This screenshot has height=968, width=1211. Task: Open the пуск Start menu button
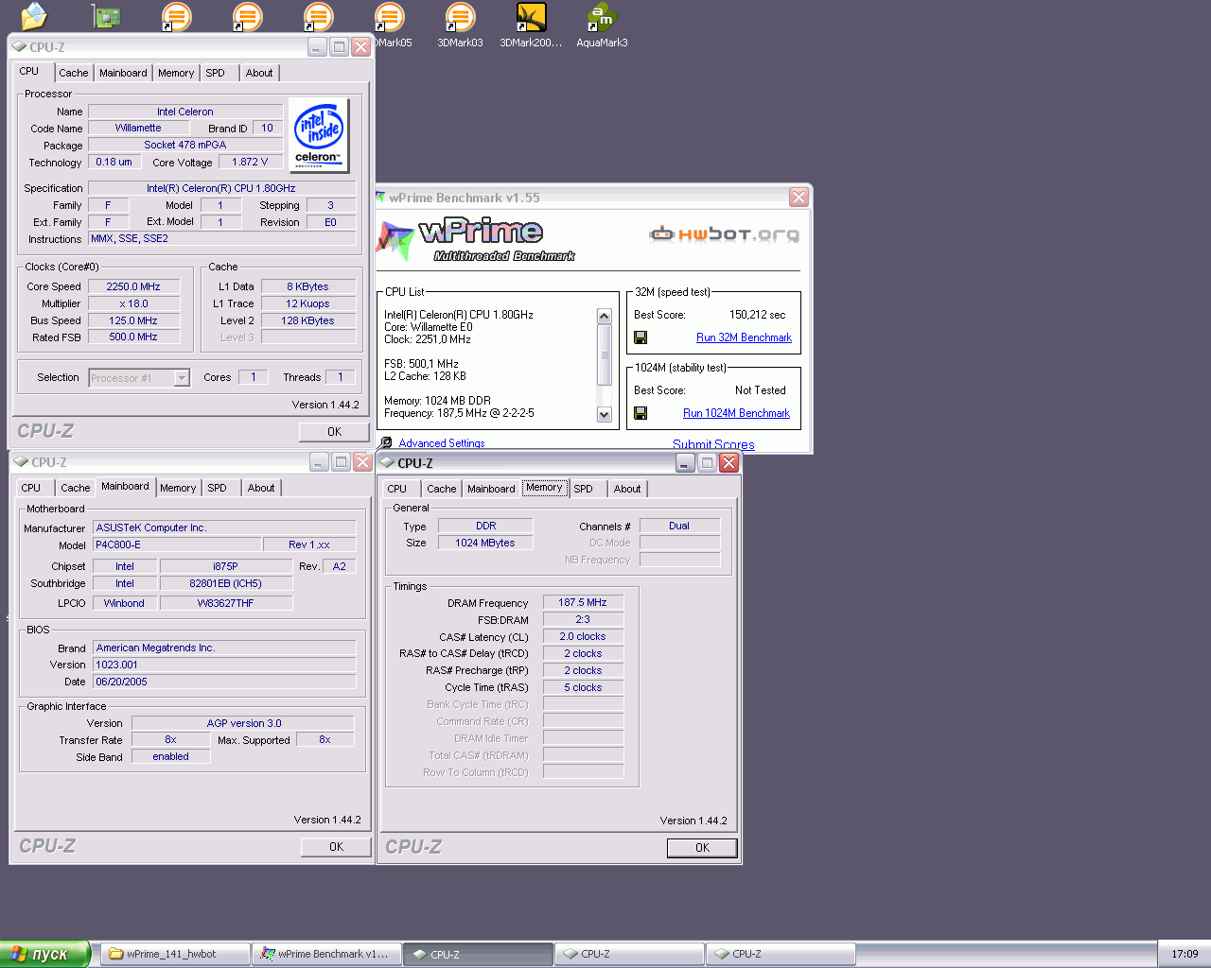pyautogui.click(x=44, y=954)
